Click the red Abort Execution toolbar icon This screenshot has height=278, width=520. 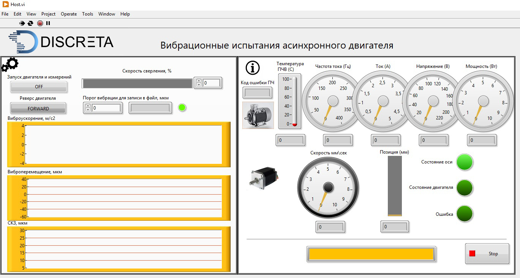pos(40,23)
